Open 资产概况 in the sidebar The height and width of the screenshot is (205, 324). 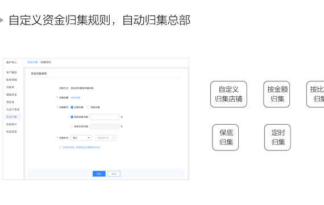[x=11, y=72]
